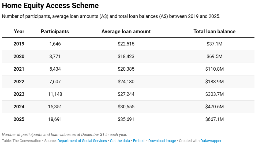Click the 2024 participants value 15,351
The height and width of the screenshot is (145, 255).
point(55,107)
